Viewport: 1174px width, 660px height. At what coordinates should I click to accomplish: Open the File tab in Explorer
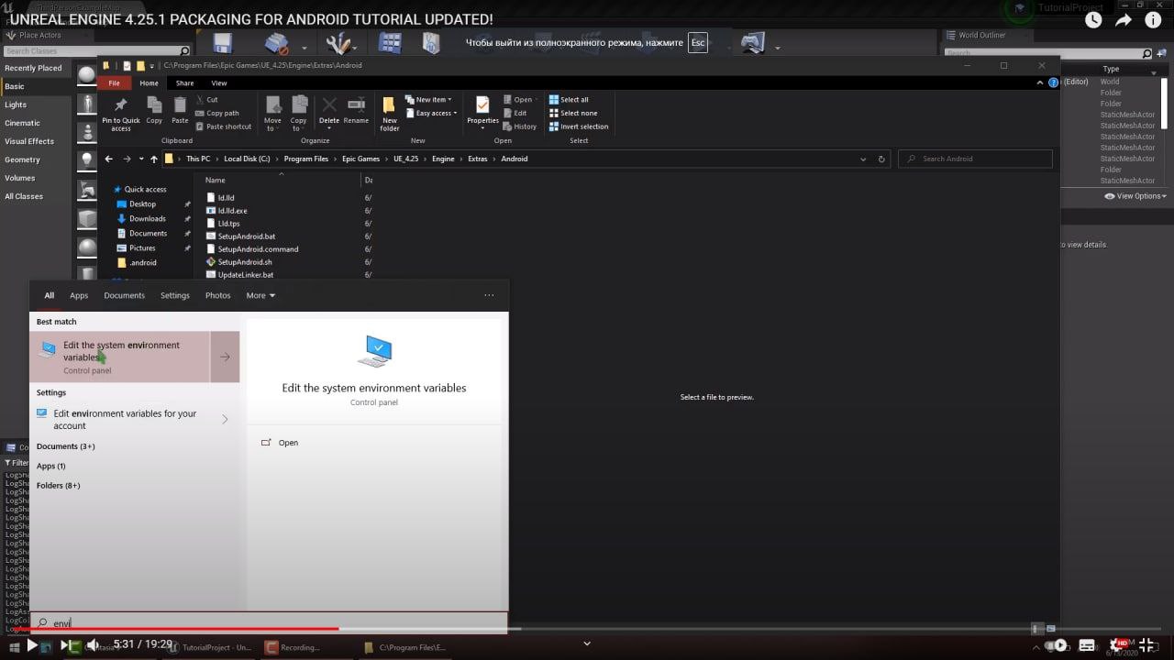(114, 83)
